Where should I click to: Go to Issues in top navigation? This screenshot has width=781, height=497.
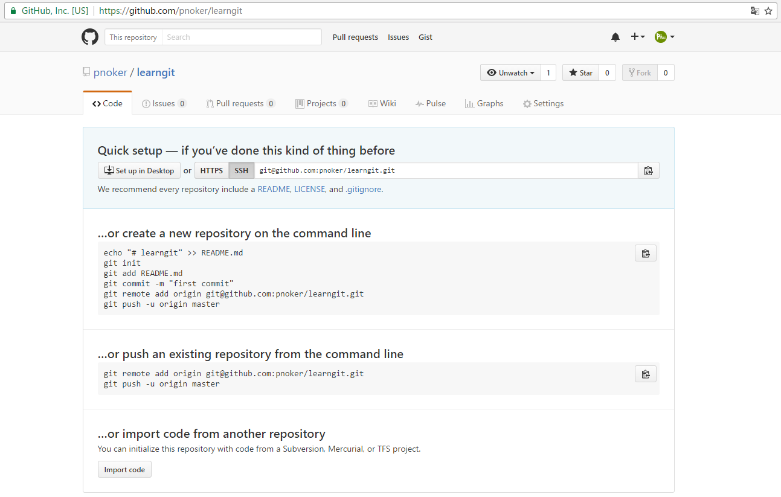click(398, 37)
